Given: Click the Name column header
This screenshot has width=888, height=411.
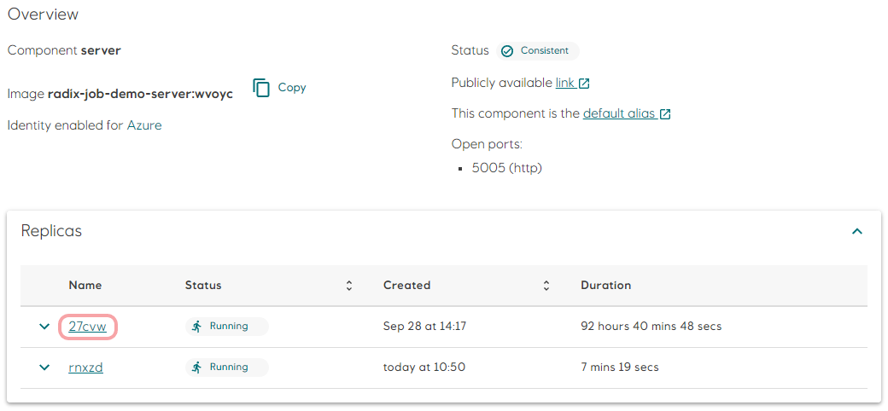Looking at the screenshot, I should 85,286.
